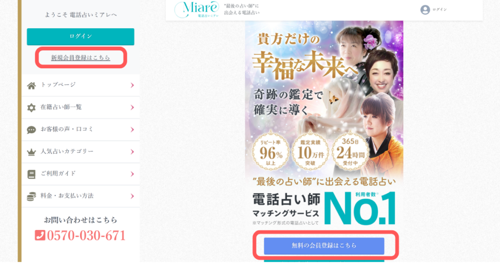Expand the ご利用ガイド chevron arrow
Image resolution: width=500 pixels, height=267 pixels.
pos(132,174)
